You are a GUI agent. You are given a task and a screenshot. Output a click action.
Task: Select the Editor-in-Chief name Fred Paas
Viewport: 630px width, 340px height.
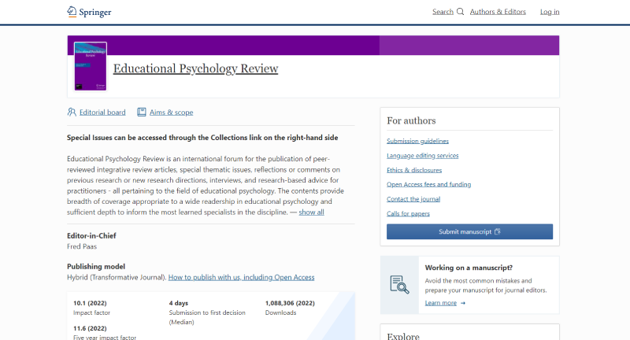pos(82,246)
